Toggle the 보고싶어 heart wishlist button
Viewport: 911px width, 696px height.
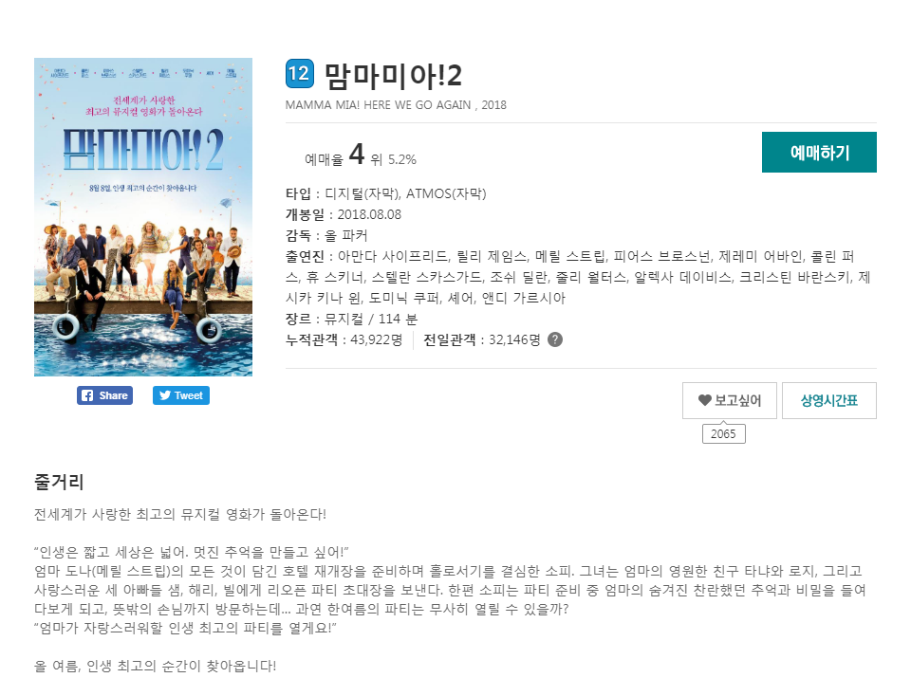(x=729, y=400)
